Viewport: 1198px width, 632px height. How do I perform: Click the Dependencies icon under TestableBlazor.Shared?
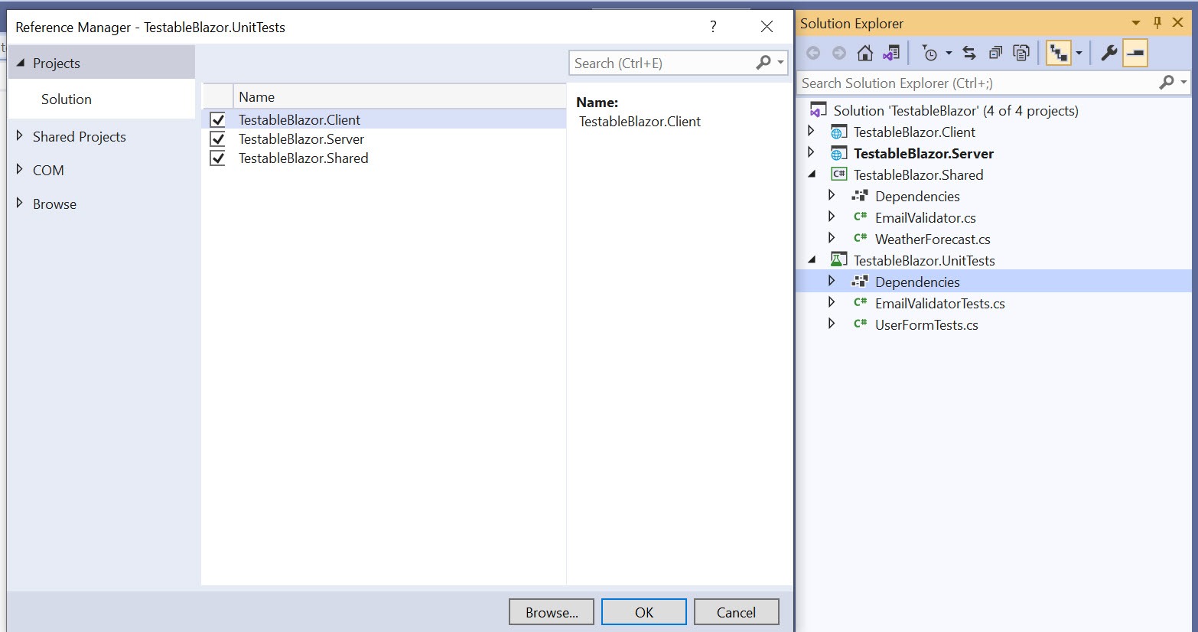click(860, 196)
